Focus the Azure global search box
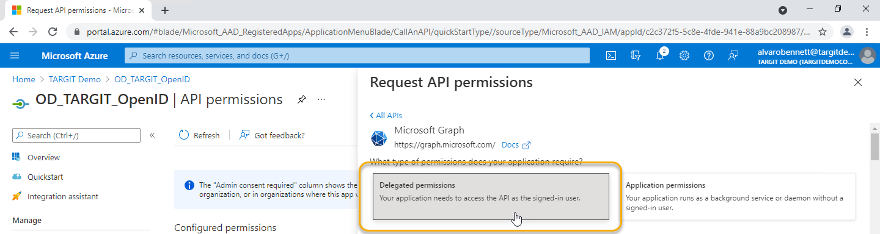880x234 pixels. click(358, 55)
